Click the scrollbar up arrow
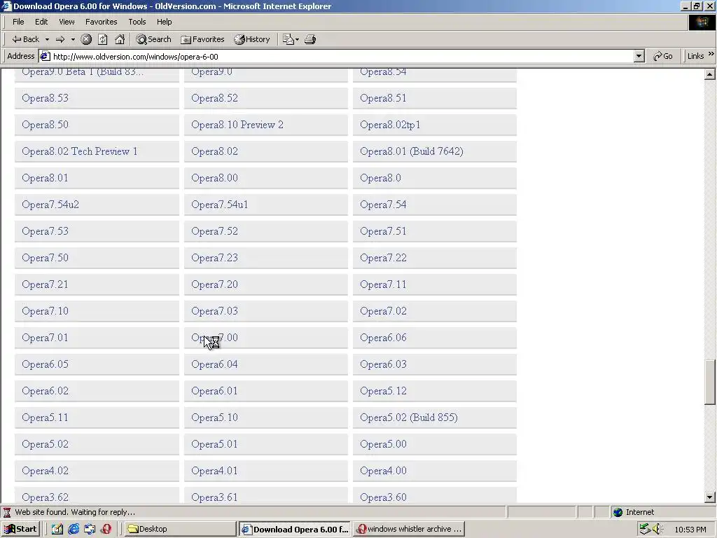The height and width of the screenshot is (538, 717). [x=710, y=74]
